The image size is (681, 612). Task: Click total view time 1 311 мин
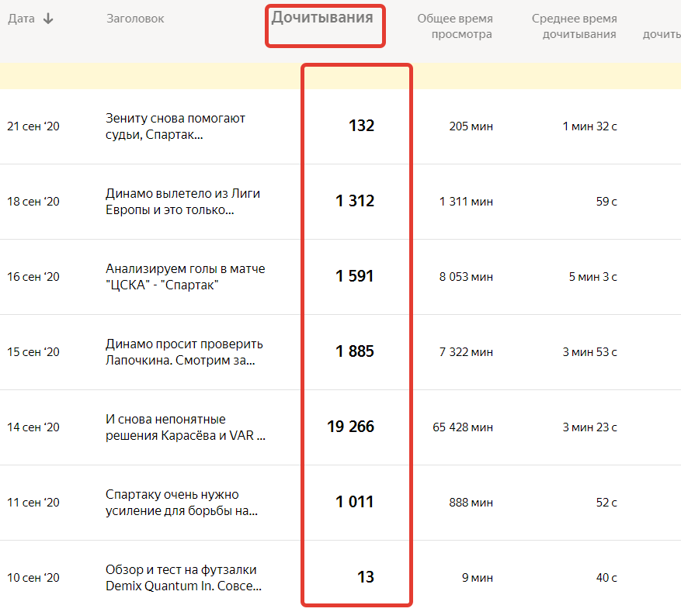click(466, 202)
